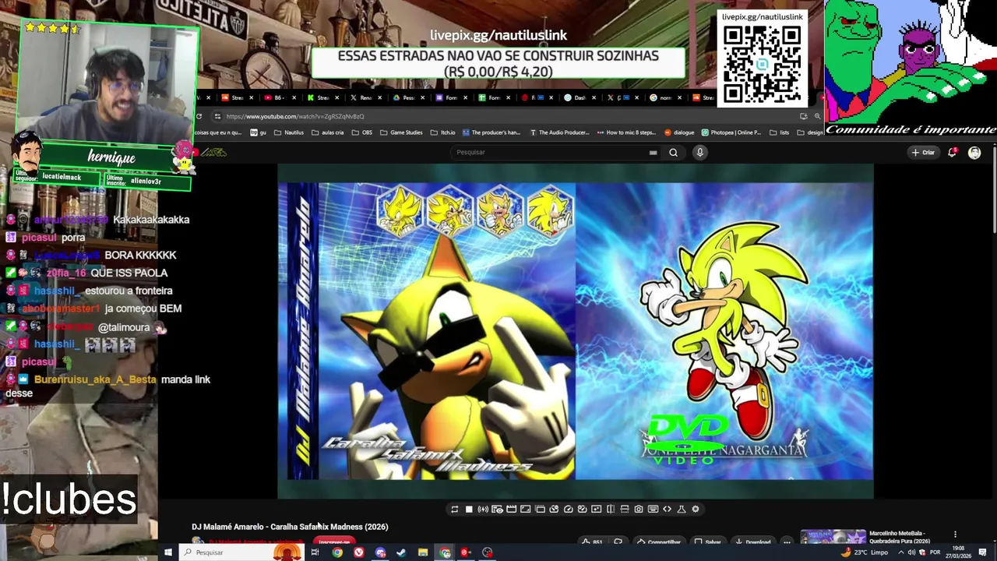
Task: Open Steam from the taskbar
Action: pos(401,552)
